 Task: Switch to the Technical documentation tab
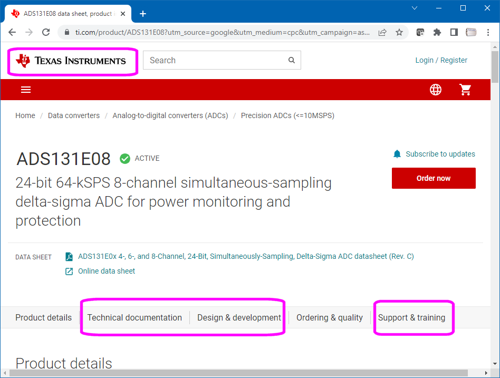coord(134,318)
